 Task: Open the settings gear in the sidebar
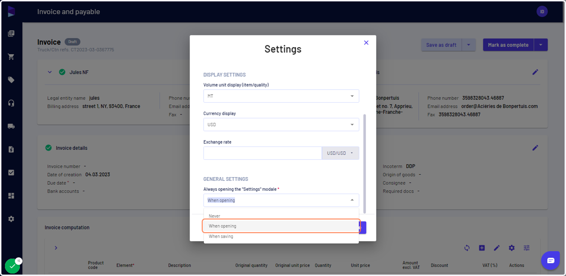pos(11,219)
